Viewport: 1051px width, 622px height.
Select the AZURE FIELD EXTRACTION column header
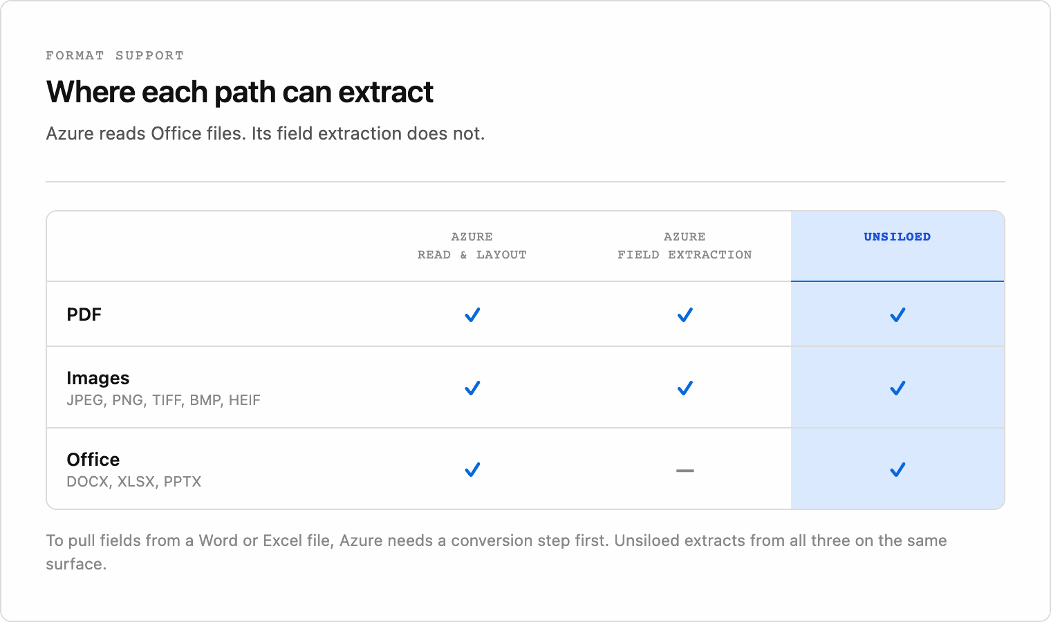point(685,246)
